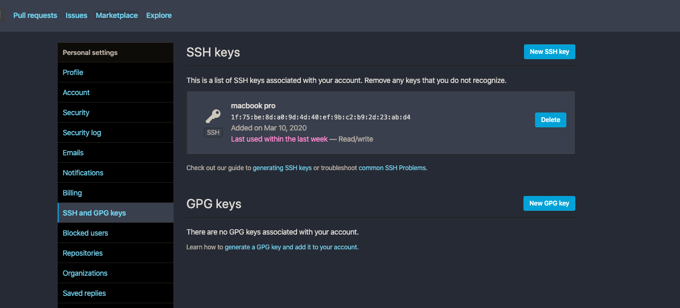The width and height of the screenshot is (680, 308).
Task: Open Billing settings in sidebar
Action: [x=72, y=193]
